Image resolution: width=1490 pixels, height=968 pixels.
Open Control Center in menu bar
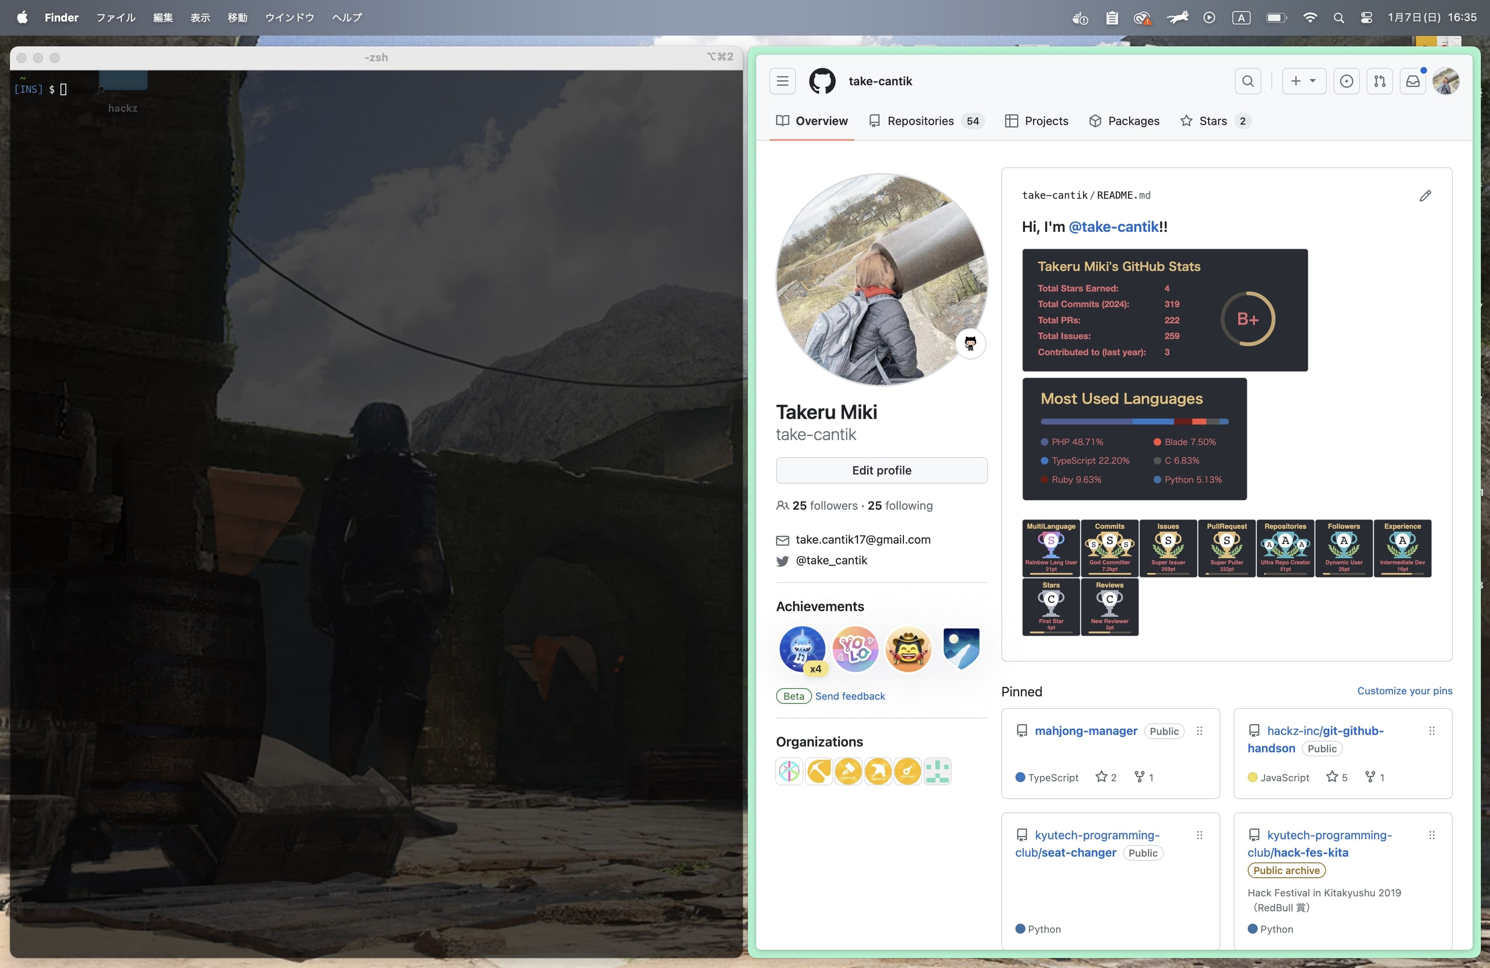click(1366, 17)
